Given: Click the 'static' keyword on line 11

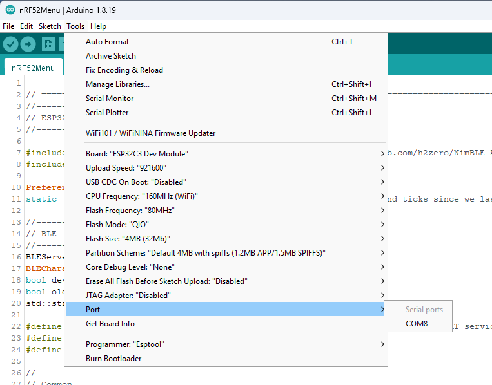Looking at the screenshot, I should pyautogui.click(x=41, y=199).
